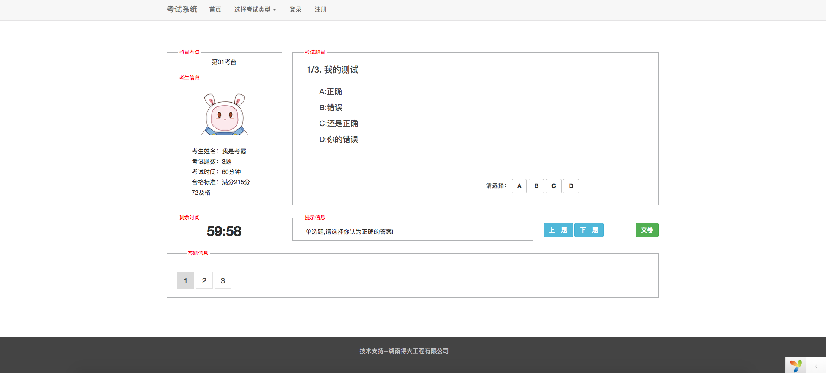Click the 考生信息 section legend
The width and height of the screenshot is (826, 373).
189,78
